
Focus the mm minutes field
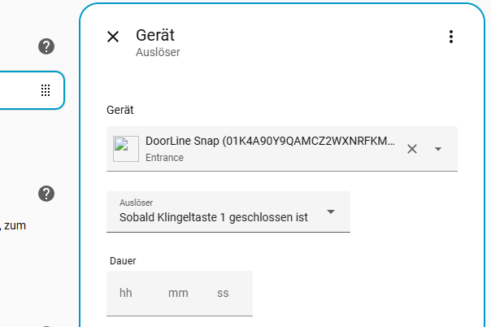[x=178, y=293]
